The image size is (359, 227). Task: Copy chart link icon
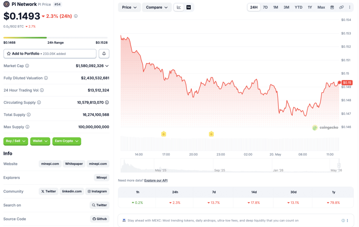(x=341, y=7)
